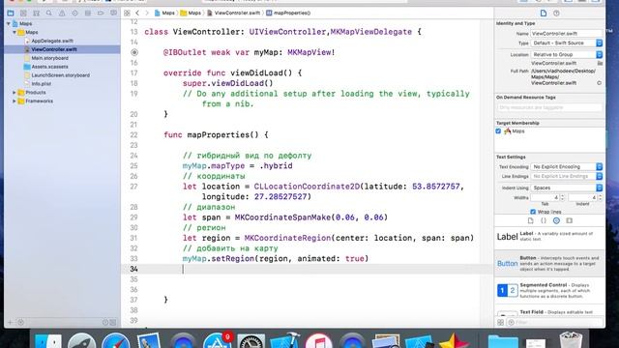The width and height of the screenshot is (619, 348).
Task: Click ViewController.swift in the breadcrumb bar
Action: [234, 13]
